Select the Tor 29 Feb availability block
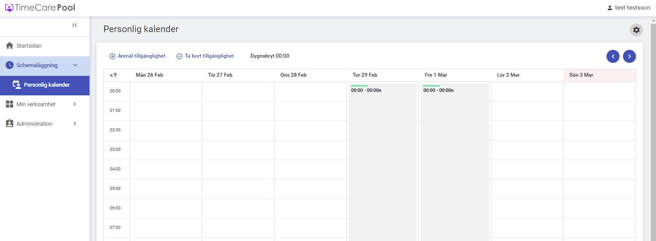 (382, 163)
